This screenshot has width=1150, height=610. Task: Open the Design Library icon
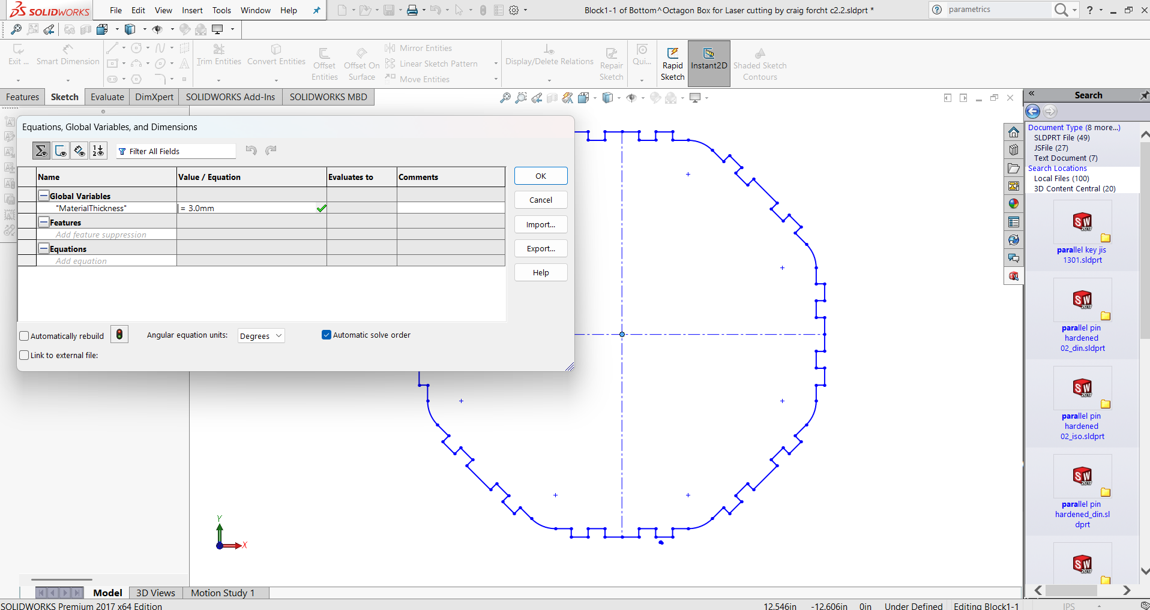pyautogui.click(x=1014, y=150)
